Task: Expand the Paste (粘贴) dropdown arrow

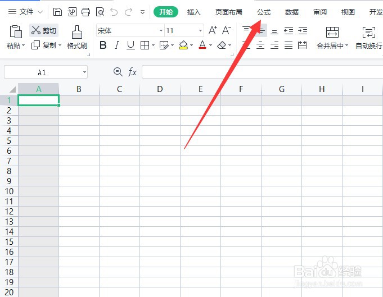Action: (24, 45)
